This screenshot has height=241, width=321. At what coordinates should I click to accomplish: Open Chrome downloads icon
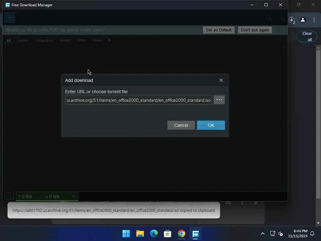click(292, 20)
